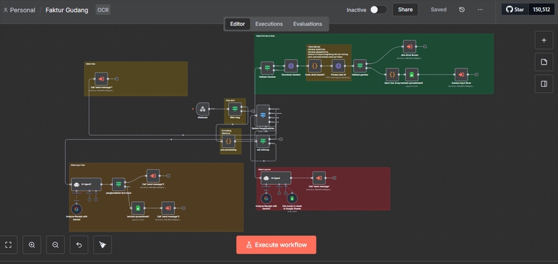Add a node with plus button
This screenshot has height=264, width=558.
[x=543, y=40]
